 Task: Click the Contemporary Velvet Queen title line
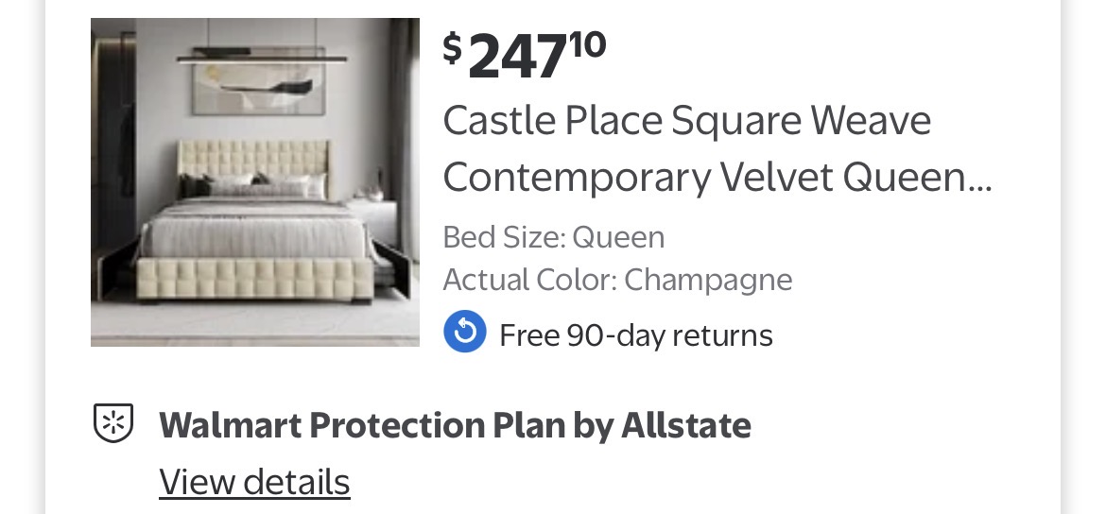point(717,177)
